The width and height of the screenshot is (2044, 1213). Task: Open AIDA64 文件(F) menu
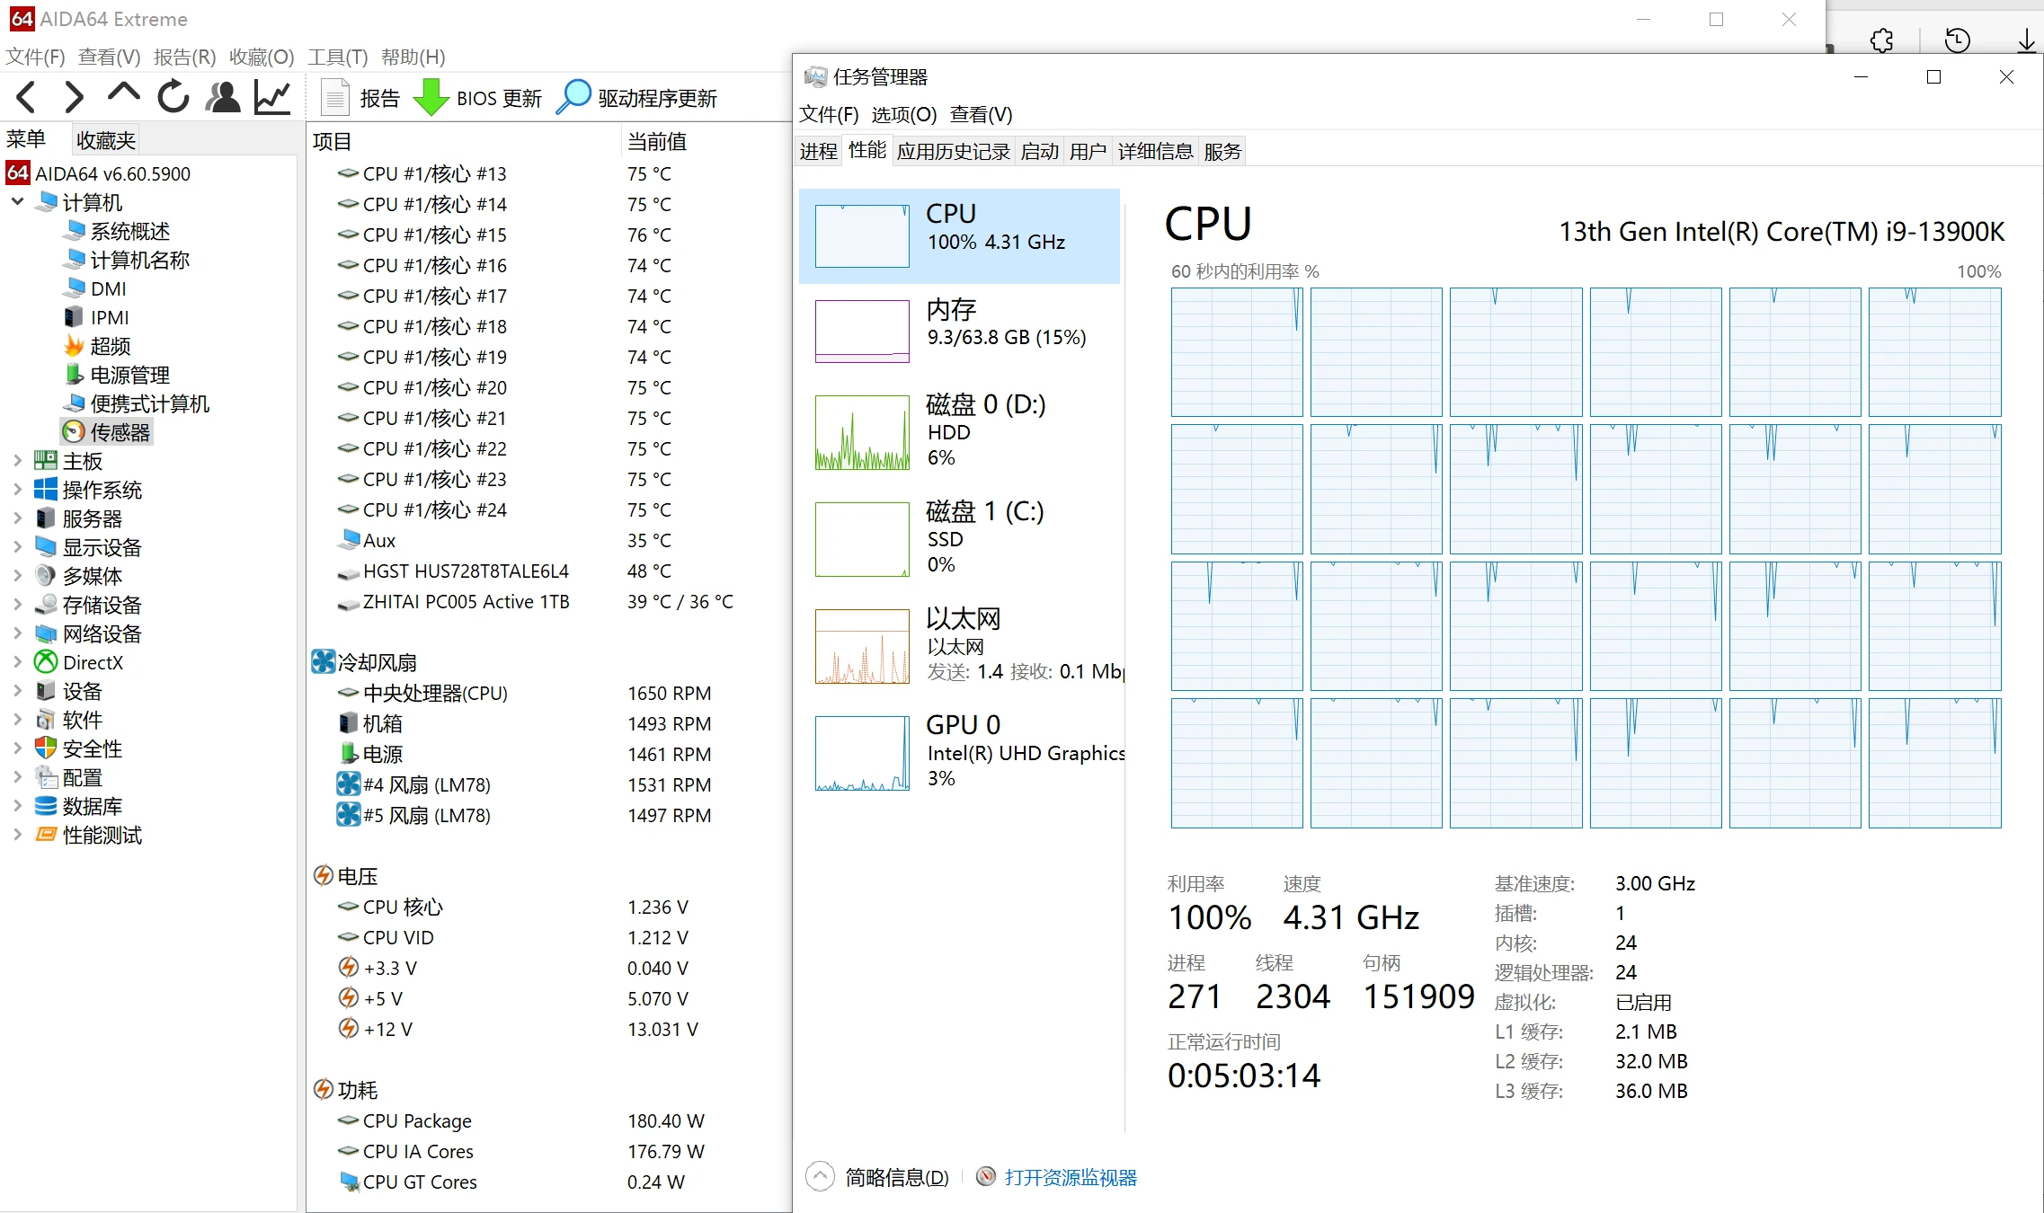35,58
